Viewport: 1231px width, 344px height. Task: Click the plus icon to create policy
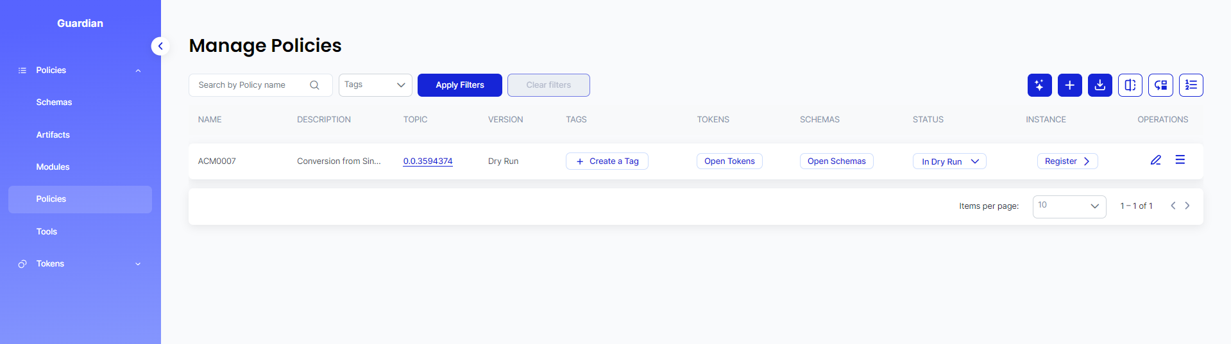1069,85
